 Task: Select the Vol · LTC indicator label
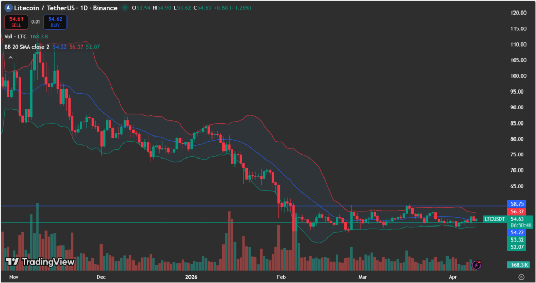(x=15, y=36)
